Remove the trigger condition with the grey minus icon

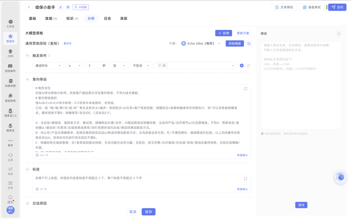click(249, 66)
